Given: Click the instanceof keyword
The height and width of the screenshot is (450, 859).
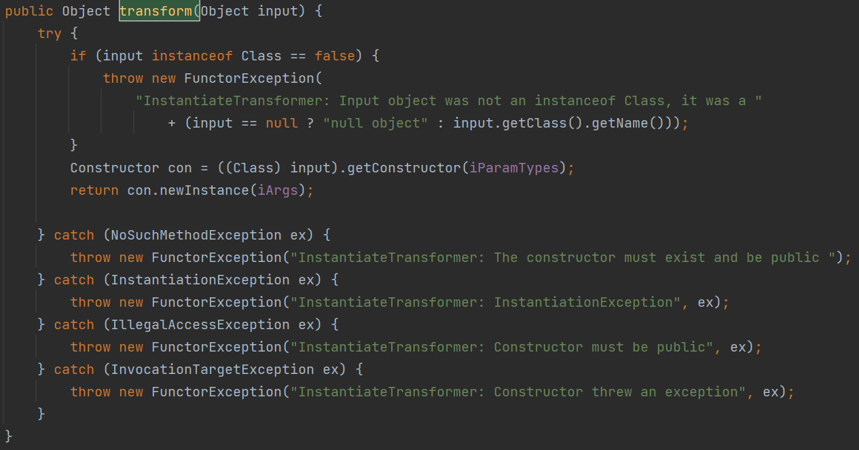Looking at the screenshot, I should pos(192,56).
